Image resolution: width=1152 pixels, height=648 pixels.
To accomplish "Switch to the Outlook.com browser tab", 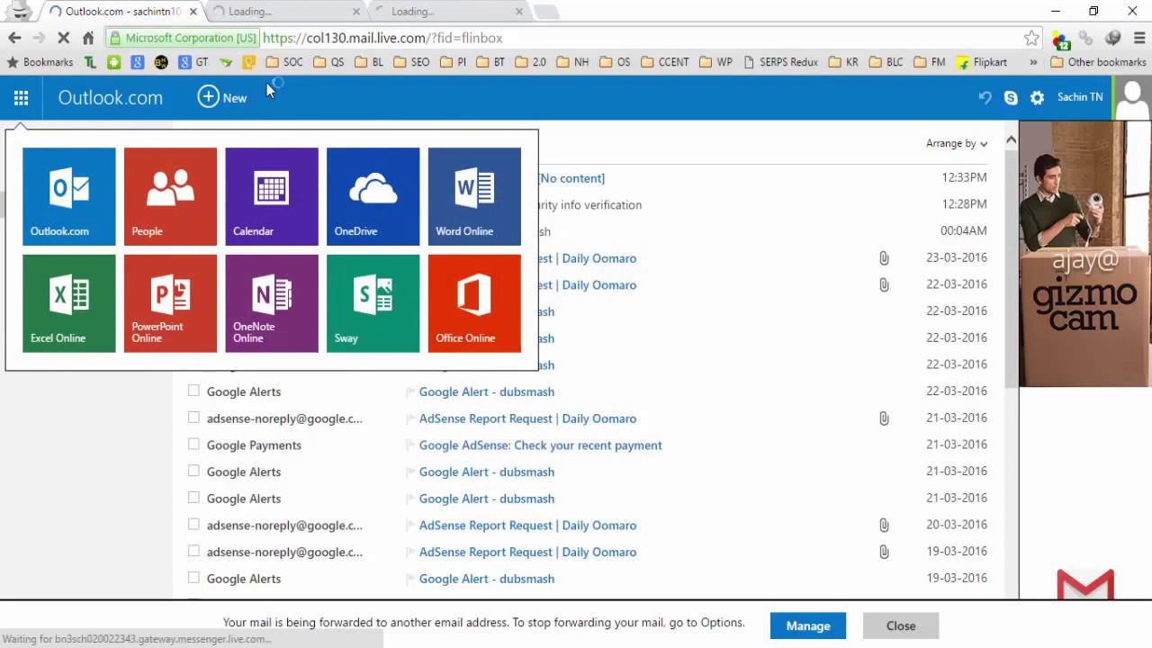I will 121,12.
